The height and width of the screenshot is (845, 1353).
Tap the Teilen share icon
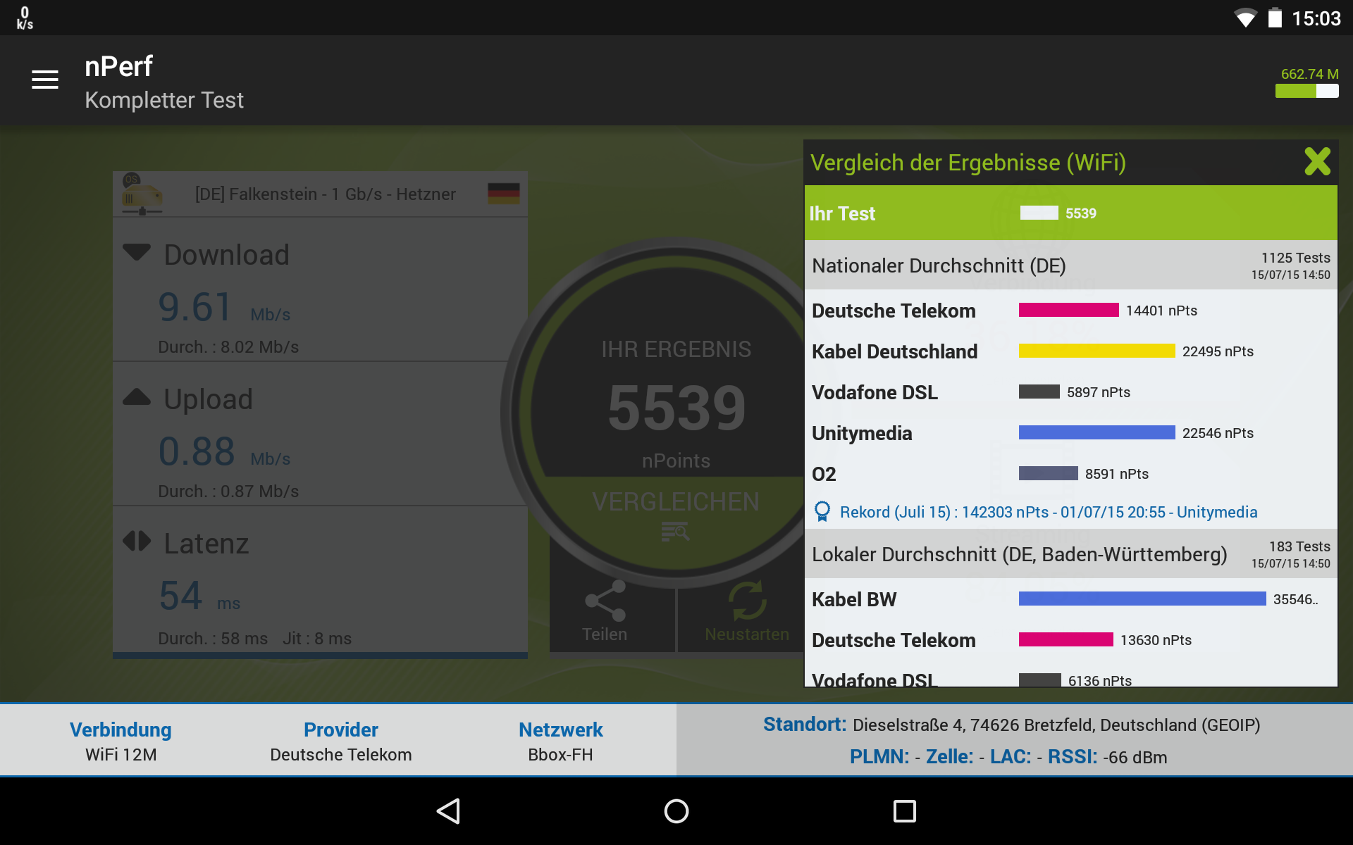coord(605,601)
